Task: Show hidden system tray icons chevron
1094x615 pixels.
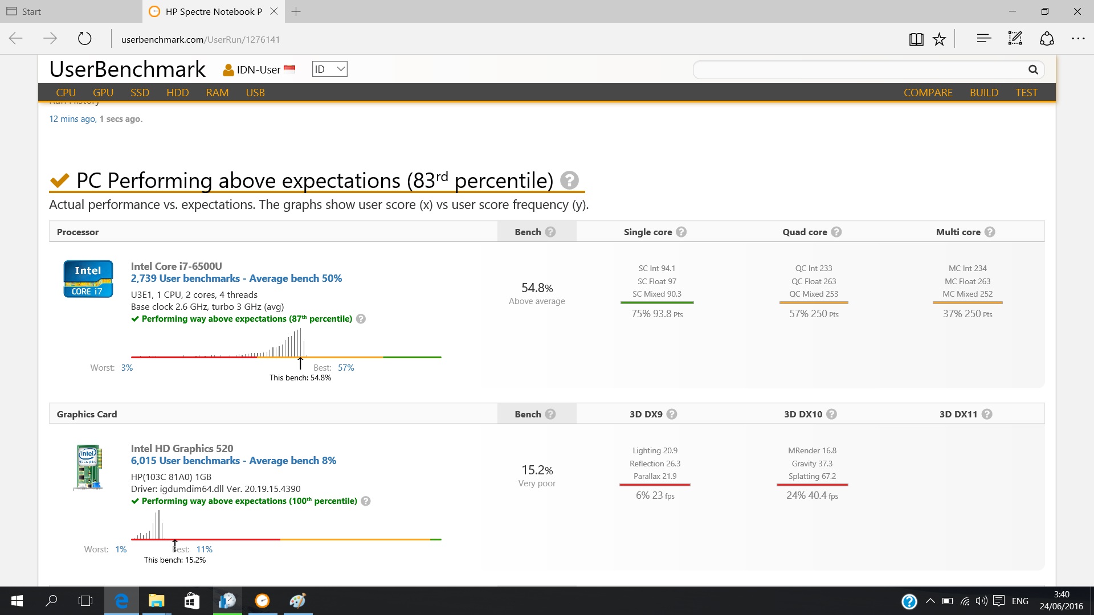Action: (x=930, y=601)
